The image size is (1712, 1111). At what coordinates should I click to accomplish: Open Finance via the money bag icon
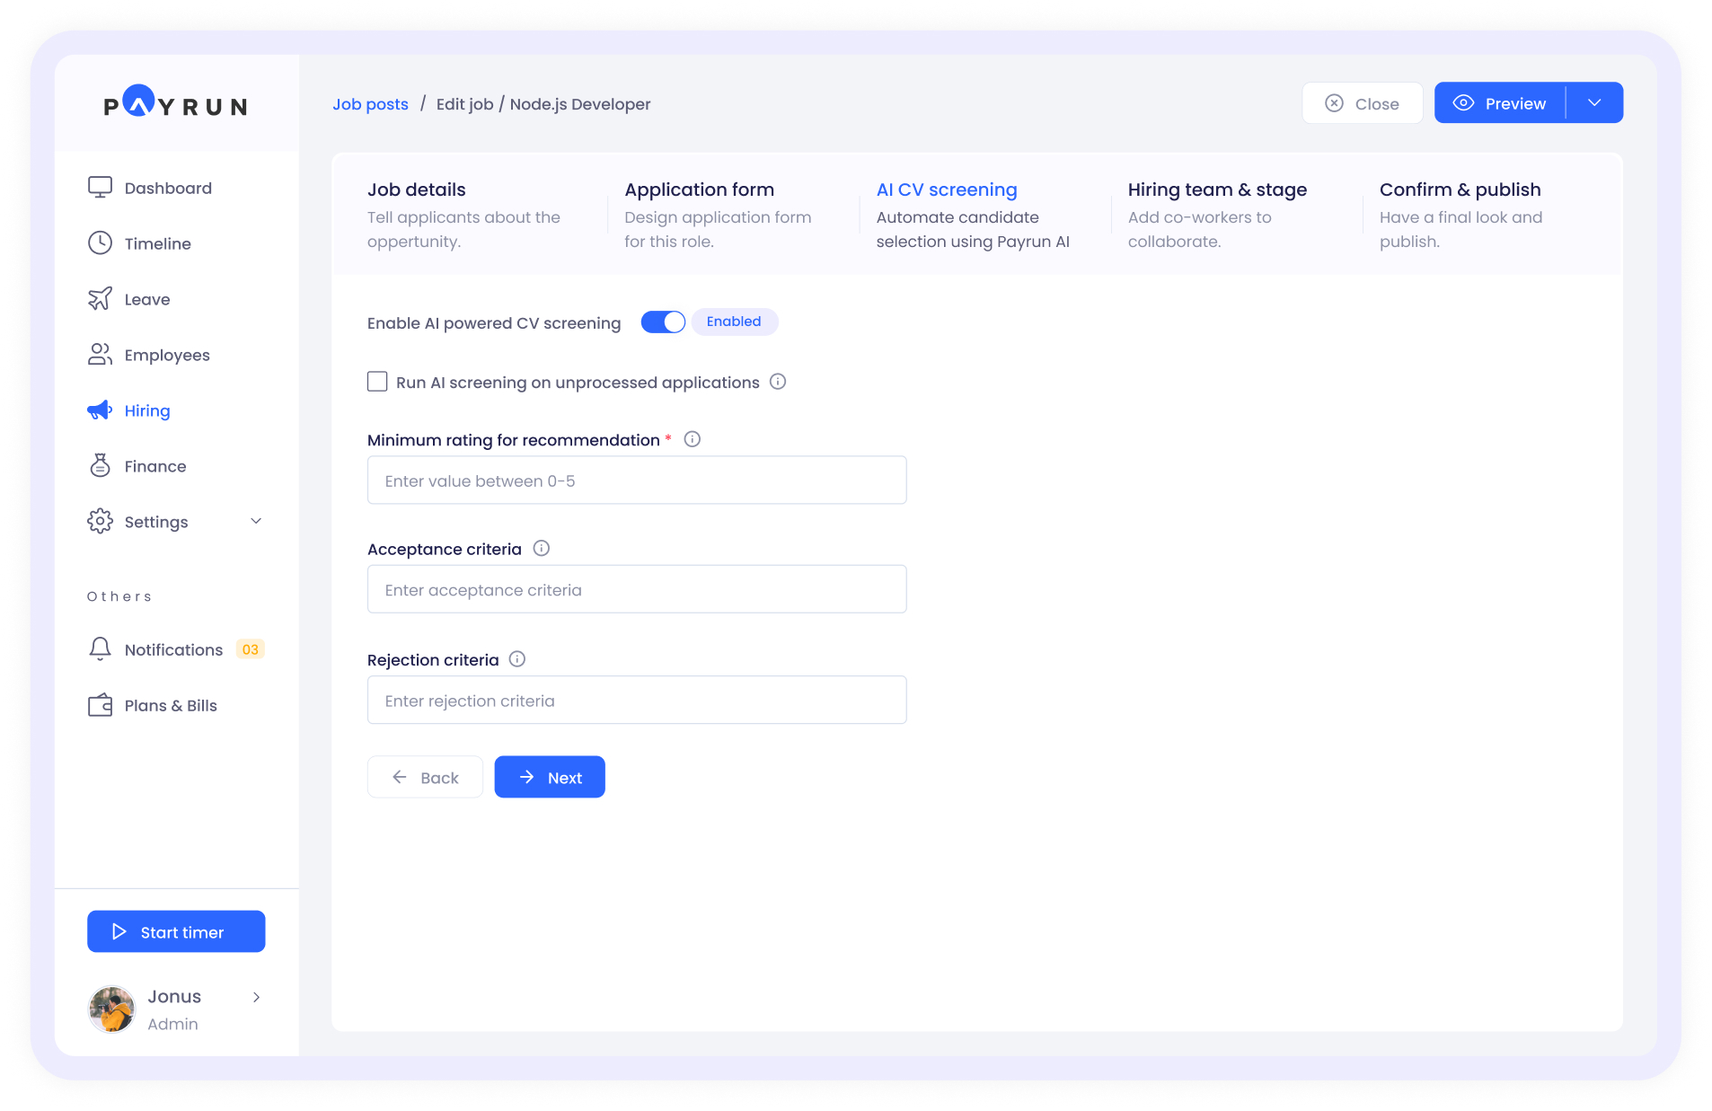click(100, 466)
